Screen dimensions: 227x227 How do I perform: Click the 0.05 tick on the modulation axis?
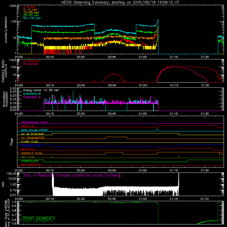[x=13, y=107]
